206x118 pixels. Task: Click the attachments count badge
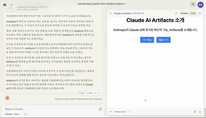pyautogui.click(x=26, y=114)
